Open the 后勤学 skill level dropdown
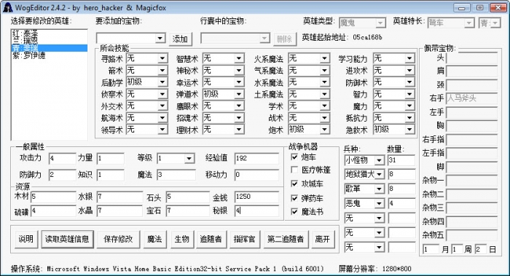 162,82
